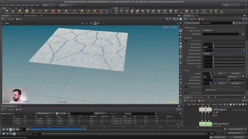Click the current frame marker on the timeline
Viewport: 248px width, 139px height.
coord(83,128)
